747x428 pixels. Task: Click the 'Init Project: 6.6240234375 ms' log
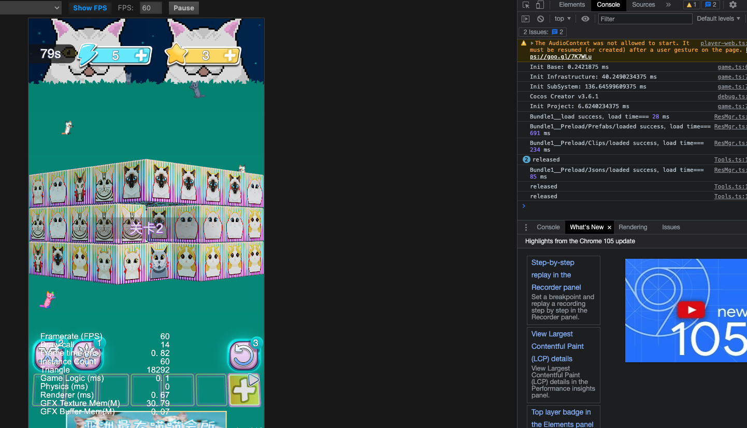(x=580, y=106)
